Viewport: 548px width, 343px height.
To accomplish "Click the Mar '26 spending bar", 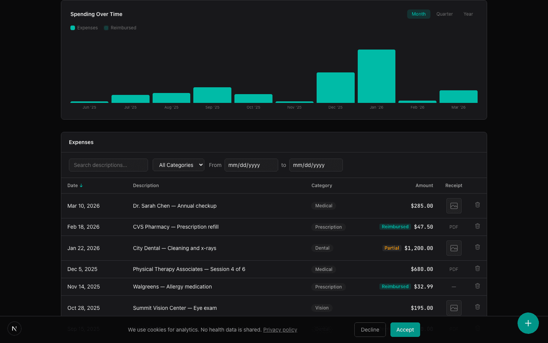I will point(459,97).
